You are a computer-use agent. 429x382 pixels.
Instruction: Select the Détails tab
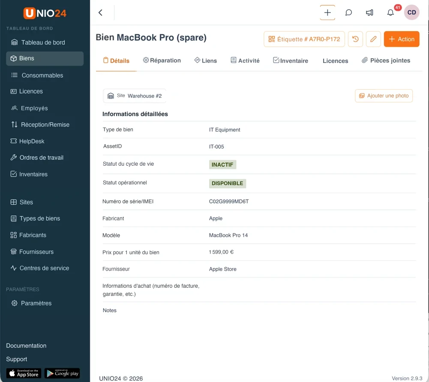pyautogui.click(x=116, y=61)
